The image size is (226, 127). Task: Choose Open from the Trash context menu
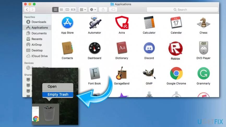58,87
